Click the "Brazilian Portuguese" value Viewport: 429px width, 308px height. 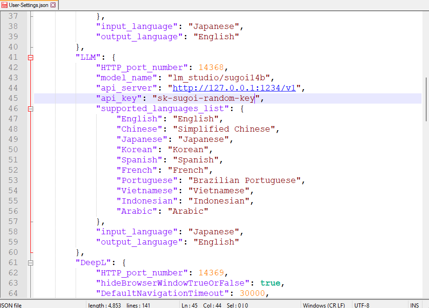[245, 181]
